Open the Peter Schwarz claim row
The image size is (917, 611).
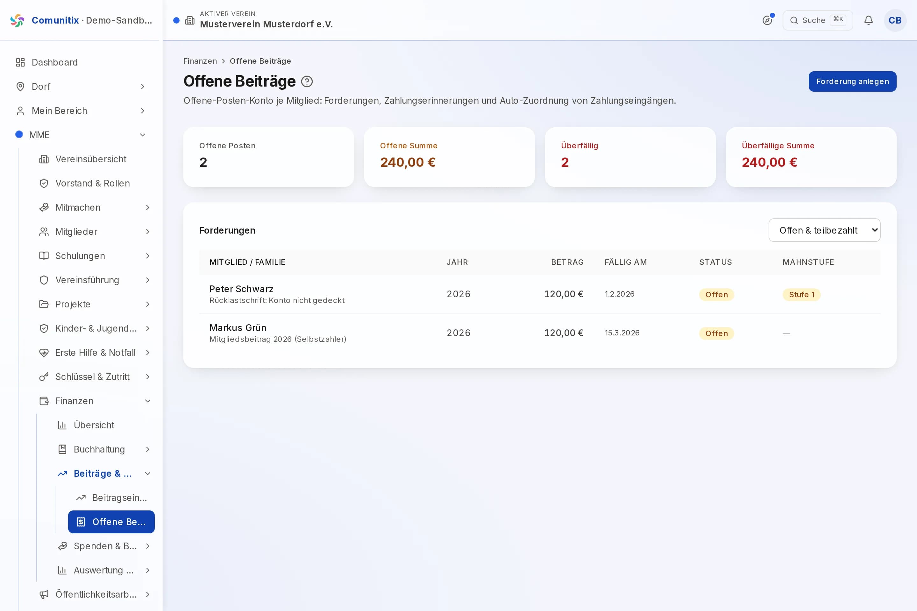(x=540, y=294)
